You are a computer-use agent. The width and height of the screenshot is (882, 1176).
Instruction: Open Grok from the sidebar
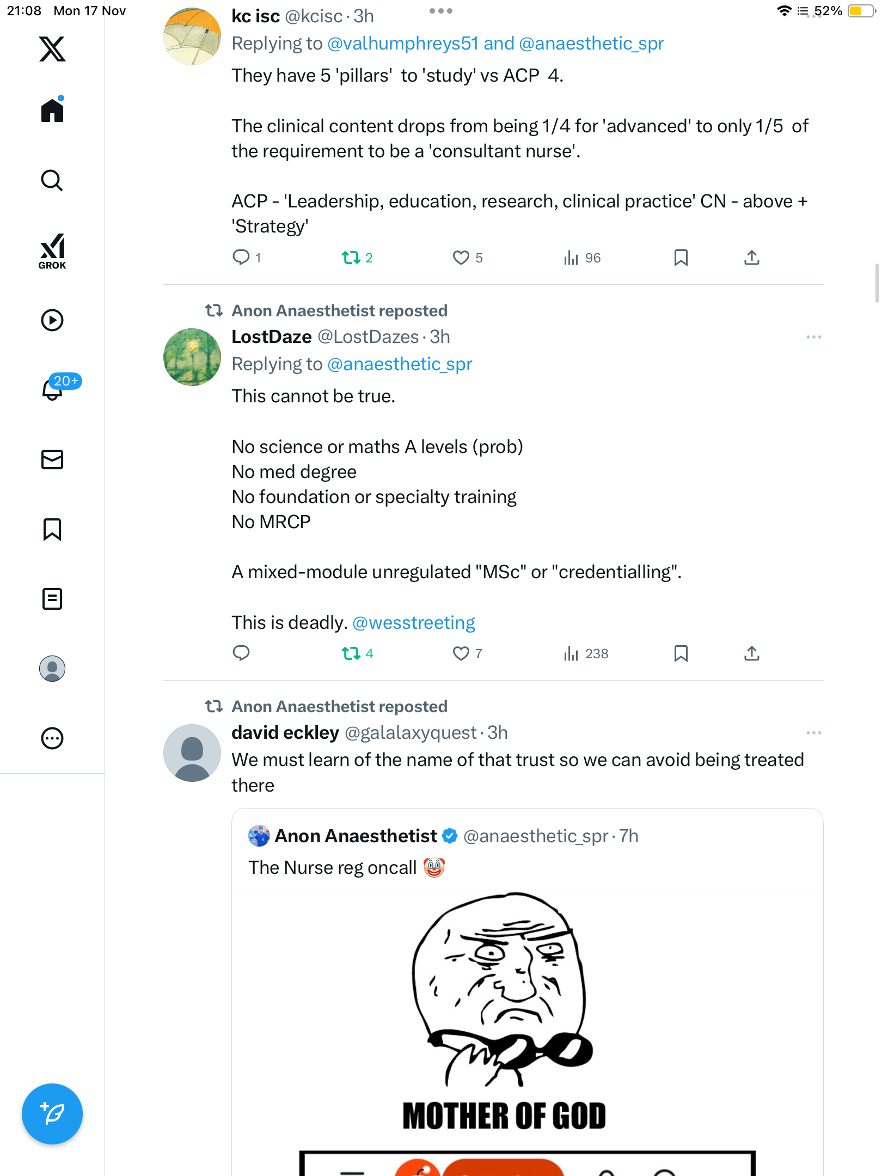point(52,250)
